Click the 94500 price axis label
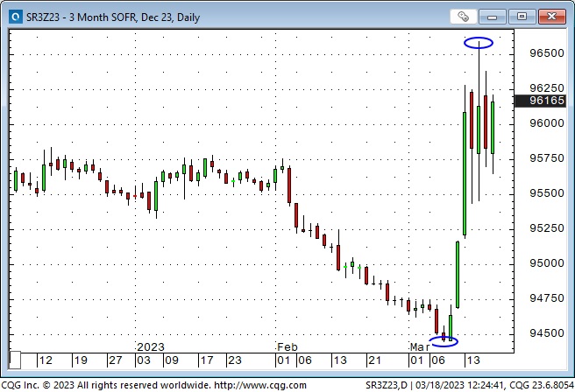Image resolution: width=575 pixels, height=392 pixels. pos(547,333)
